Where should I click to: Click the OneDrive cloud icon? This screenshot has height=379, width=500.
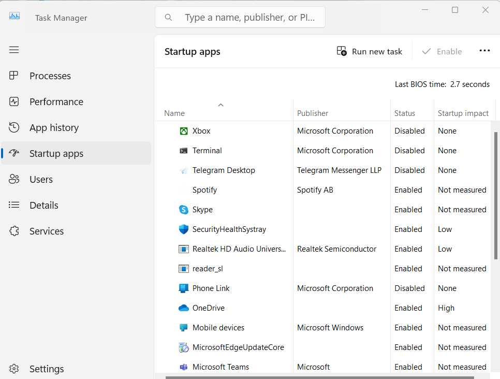pyautogui.click(x=184, y=308)
